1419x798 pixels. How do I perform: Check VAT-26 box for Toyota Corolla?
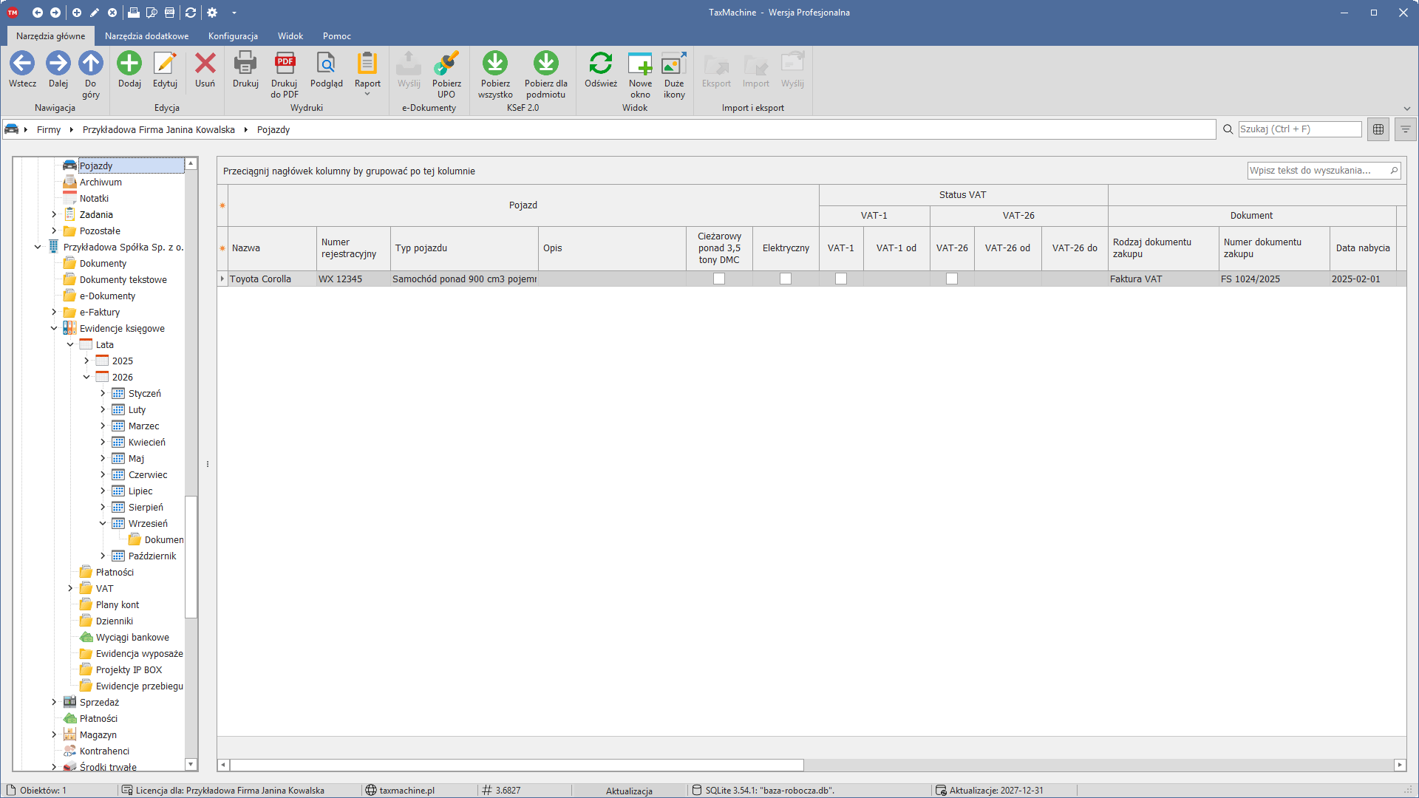952,279
